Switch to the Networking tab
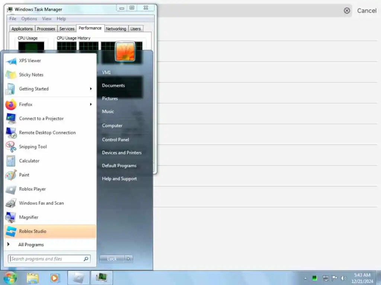The height and width of the screenshot is (285, 381). [116, 29]
